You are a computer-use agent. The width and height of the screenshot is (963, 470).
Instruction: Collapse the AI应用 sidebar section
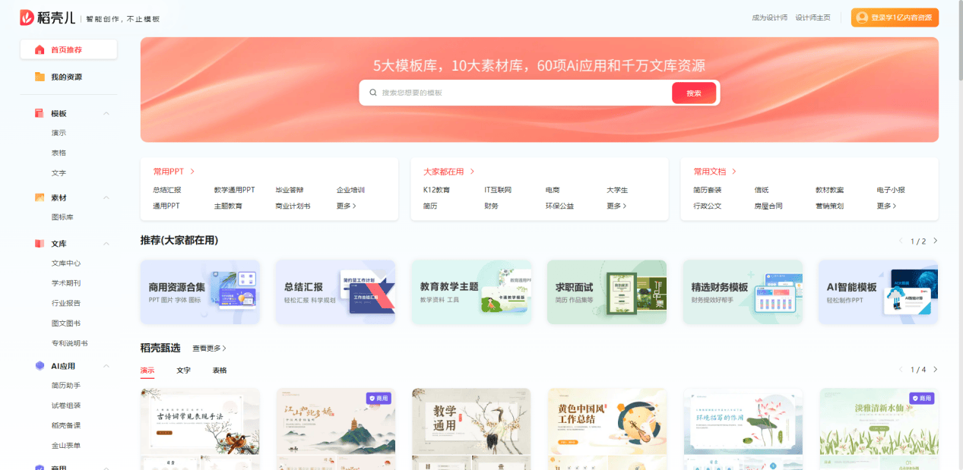(x=106, y=366)
